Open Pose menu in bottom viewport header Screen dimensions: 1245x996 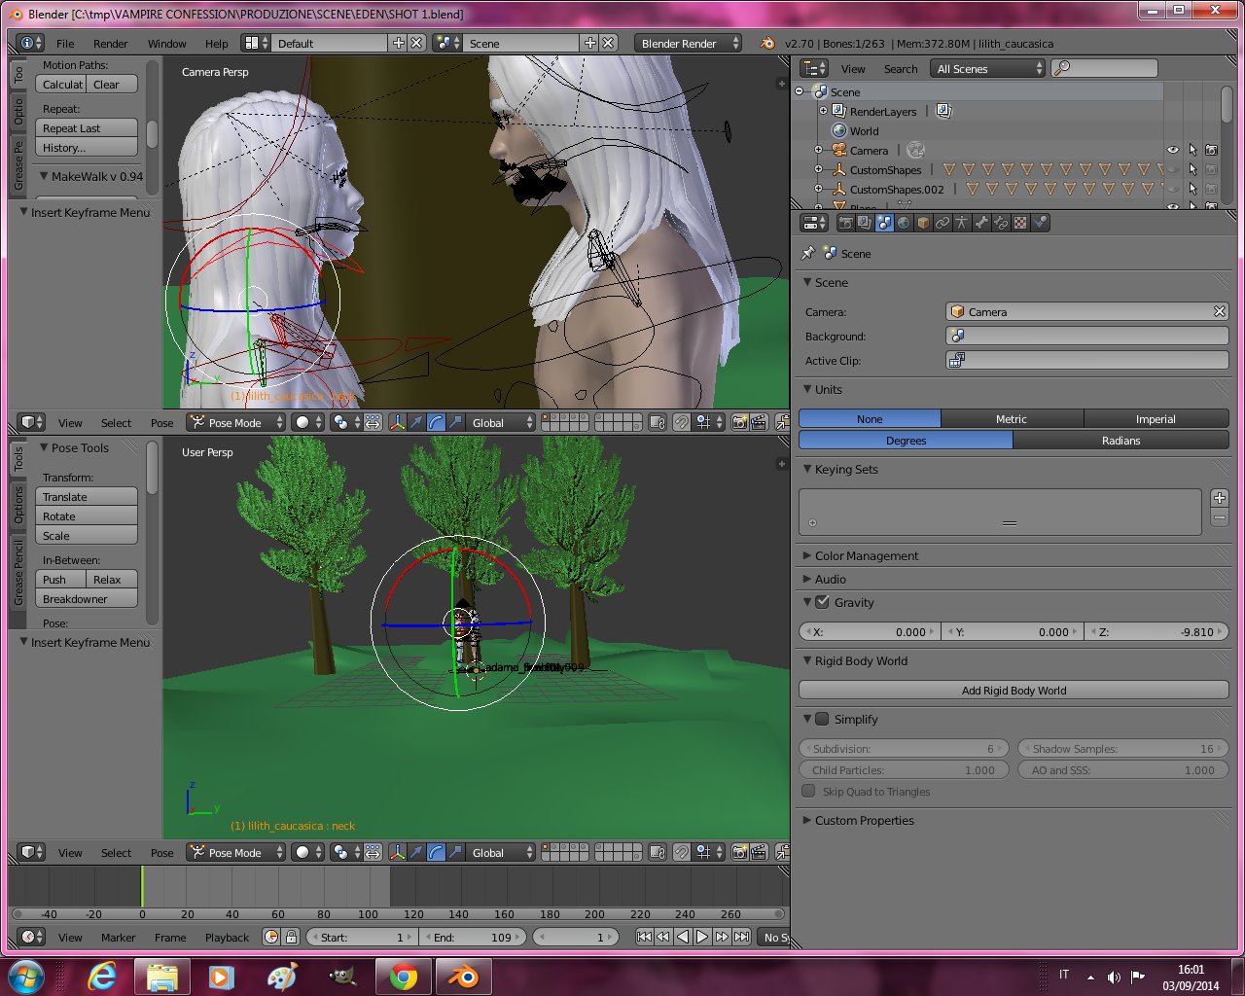161,852
